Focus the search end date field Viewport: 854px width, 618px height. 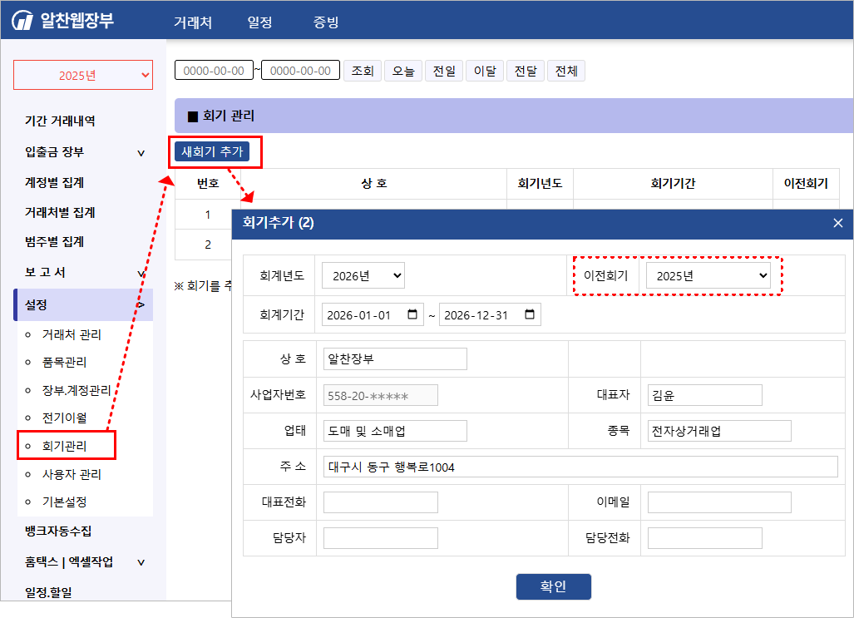(x=301, y=71)
